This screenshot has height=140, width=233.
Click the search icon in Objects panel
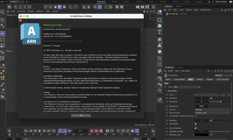(x=222, y=10)
